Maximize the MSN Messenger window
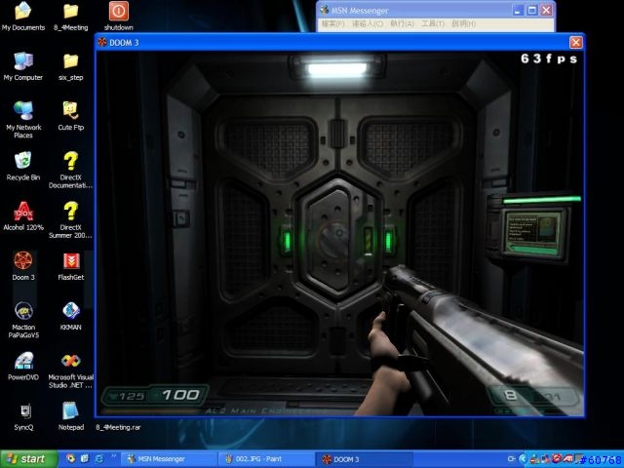Viewport: 624px width, 468px height. (x=532, y=11)
